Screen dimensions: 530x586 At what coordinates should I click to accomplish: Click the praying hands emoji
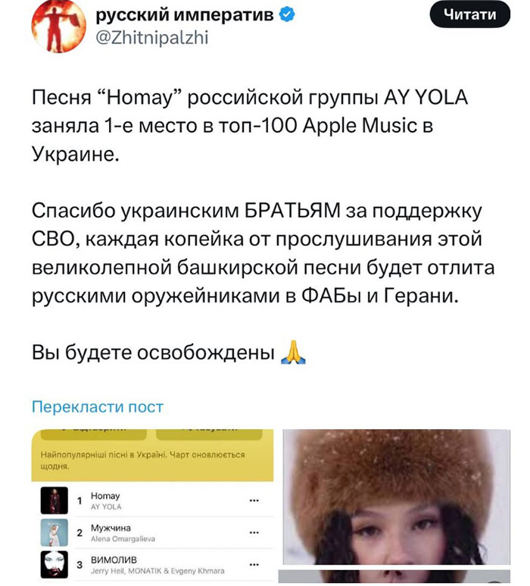[293, 352]
